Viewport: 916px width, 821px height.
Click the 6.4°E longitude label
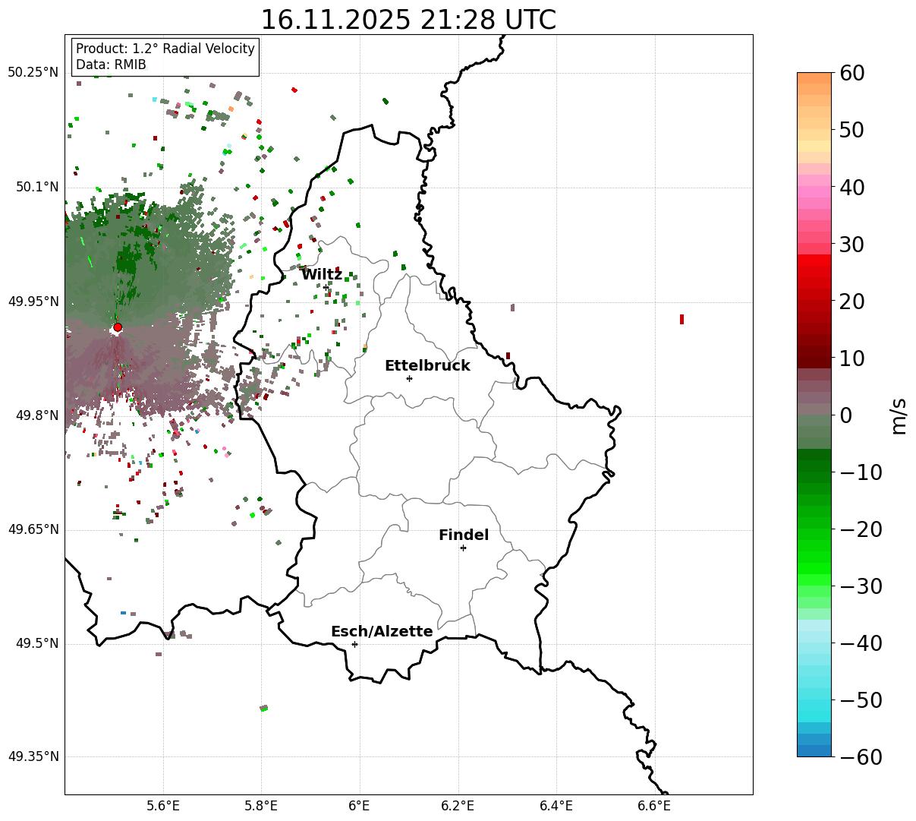pos(556,806)
